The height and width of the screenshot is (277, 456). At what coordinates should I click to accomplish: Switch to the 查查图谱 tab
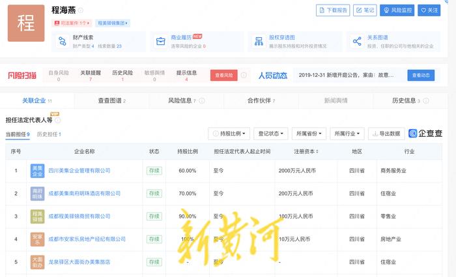112,100
